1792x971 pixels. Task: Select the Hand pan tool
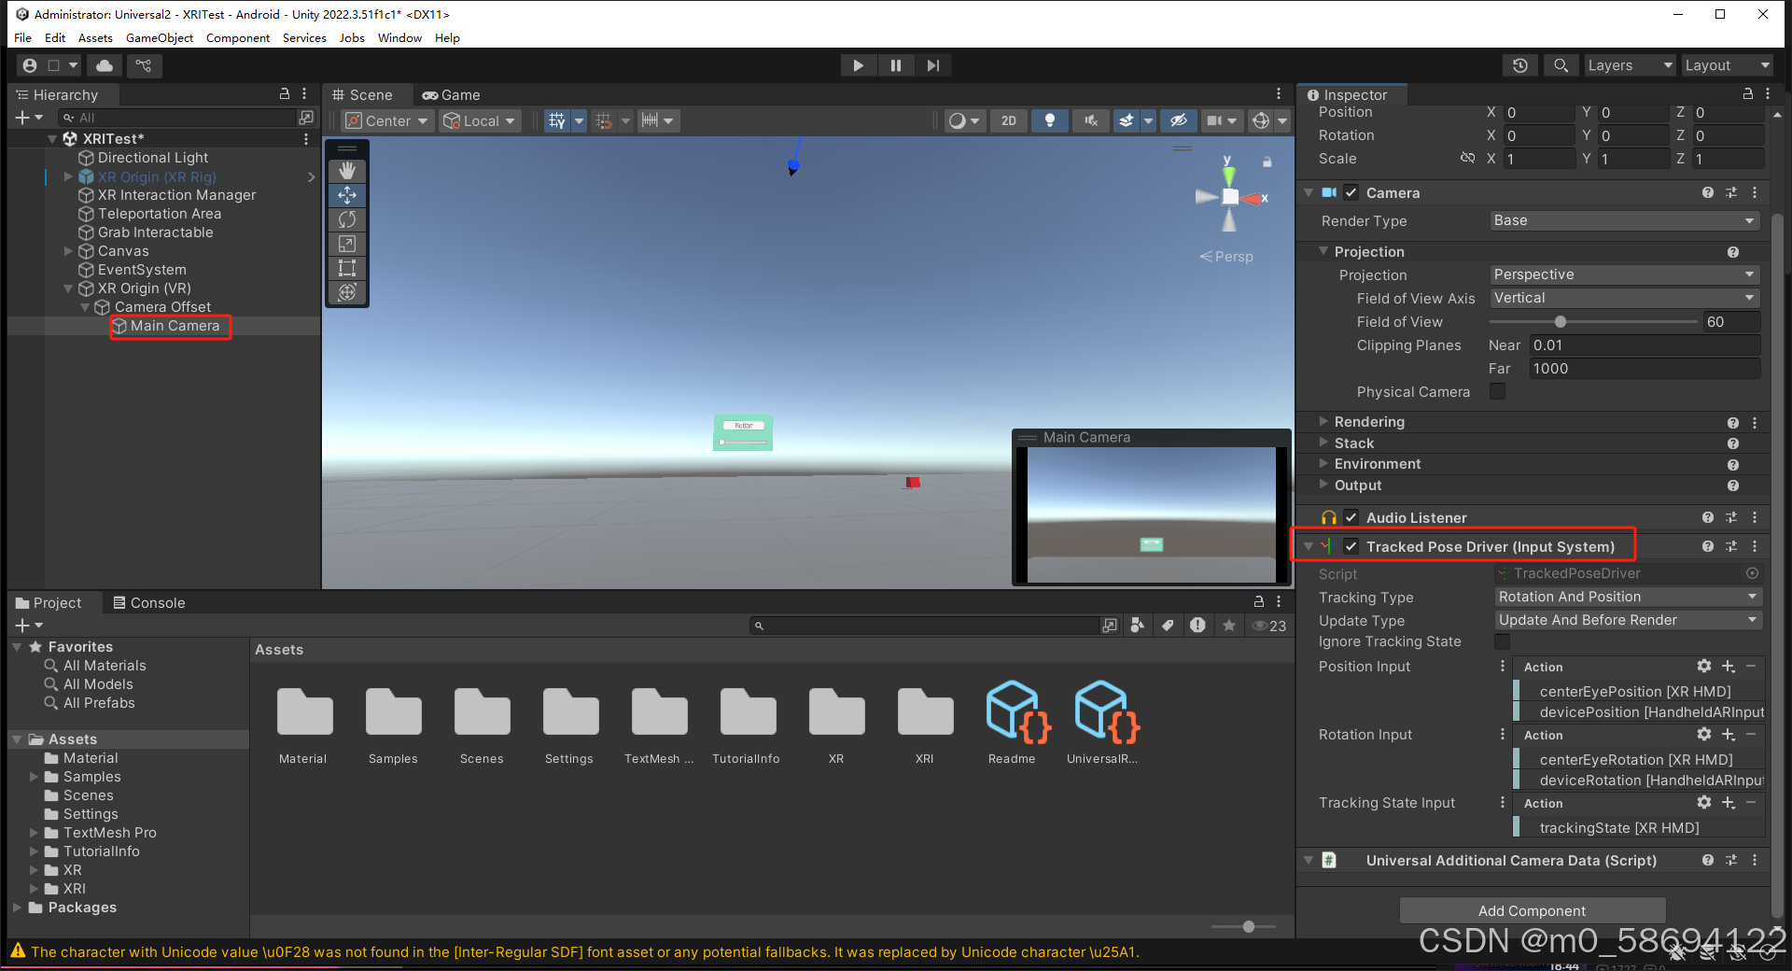[346, 171]
